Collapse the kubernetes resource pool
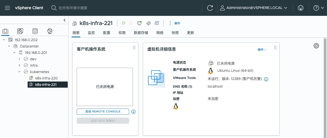This screenshot has height=138, width=327. [x=19, y=72]
